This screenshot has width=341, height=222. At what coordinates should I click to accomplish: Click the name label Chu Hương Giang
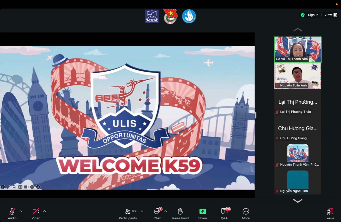(293, 138)
